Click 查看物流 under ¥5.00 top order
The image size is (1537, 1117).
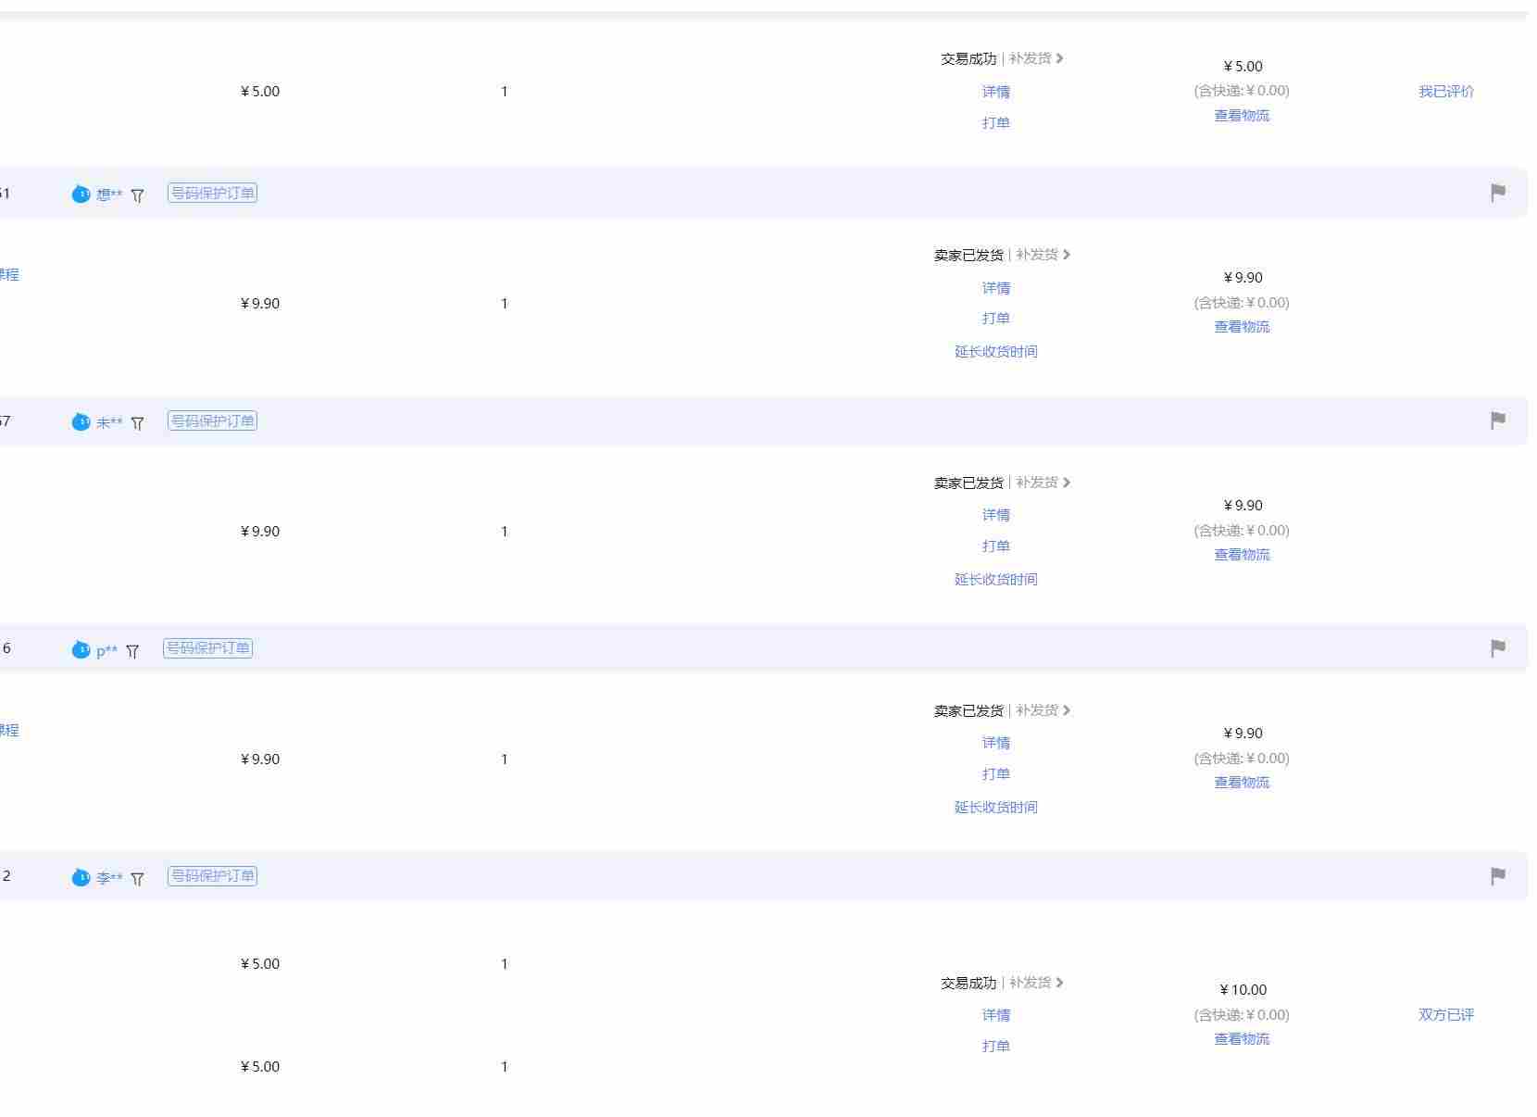coord(1242,115)
